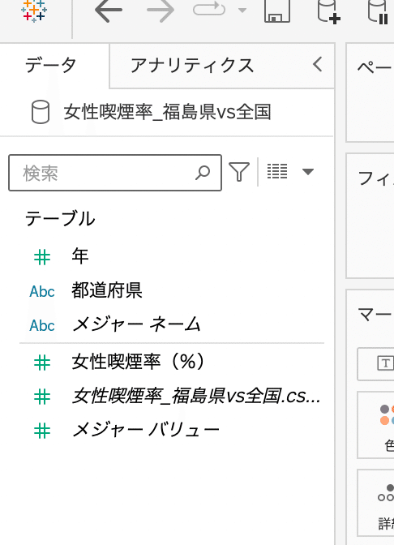This screenshot has width=394, height=545.
Task: Switch to the アナリティクス tab
Action: click(x=192, y=66)
